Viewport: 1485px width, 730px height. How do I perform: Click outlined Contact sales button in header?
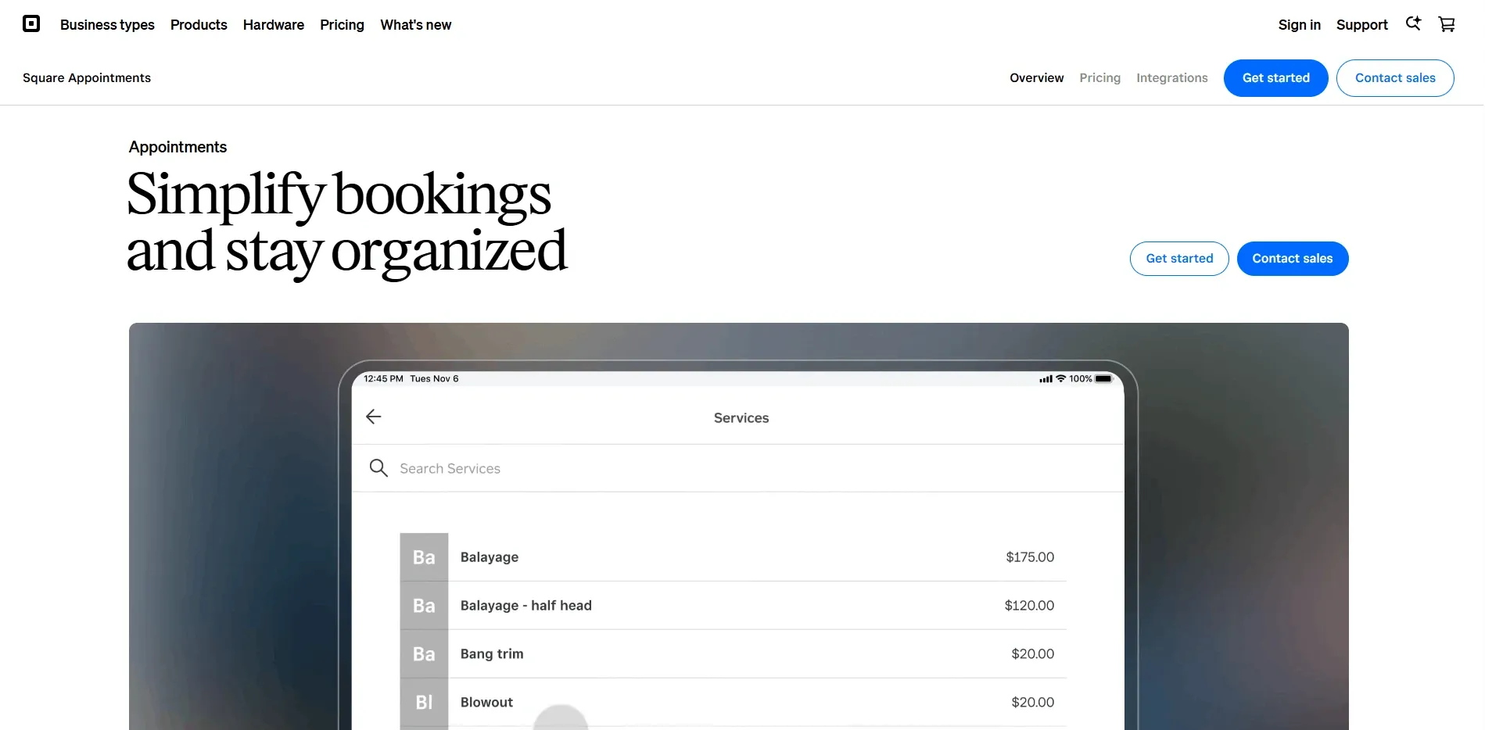click(x=1395, y=78)
